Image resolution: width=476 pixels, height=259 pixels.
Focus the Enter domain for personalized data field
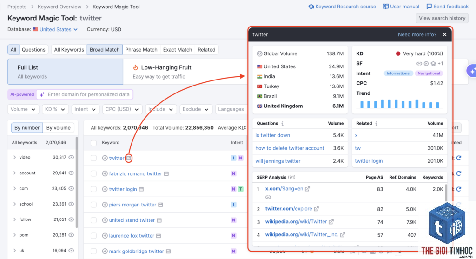[x=85, y=95]
